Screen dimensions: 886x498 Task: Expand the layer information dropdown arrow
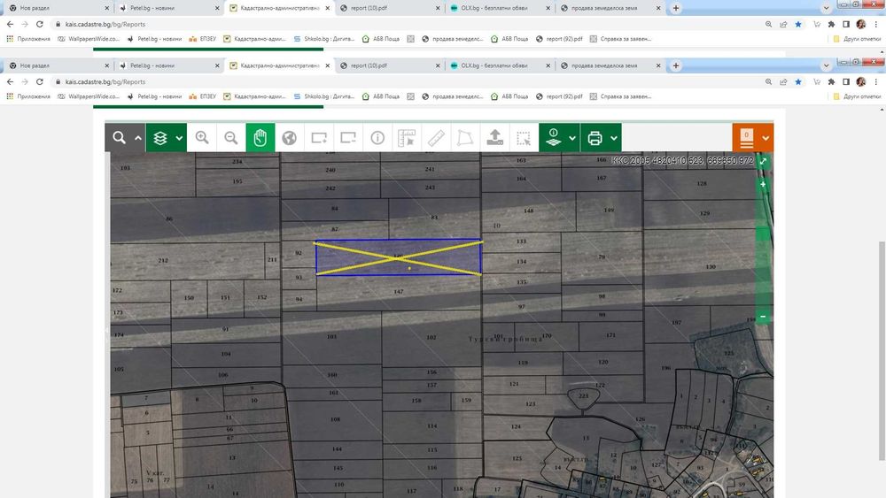coord(571,138)
